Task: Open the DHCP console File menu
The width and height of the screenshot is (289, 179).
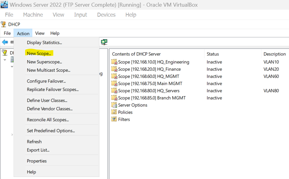Action: pyautogui.click(x=7, y=33)
